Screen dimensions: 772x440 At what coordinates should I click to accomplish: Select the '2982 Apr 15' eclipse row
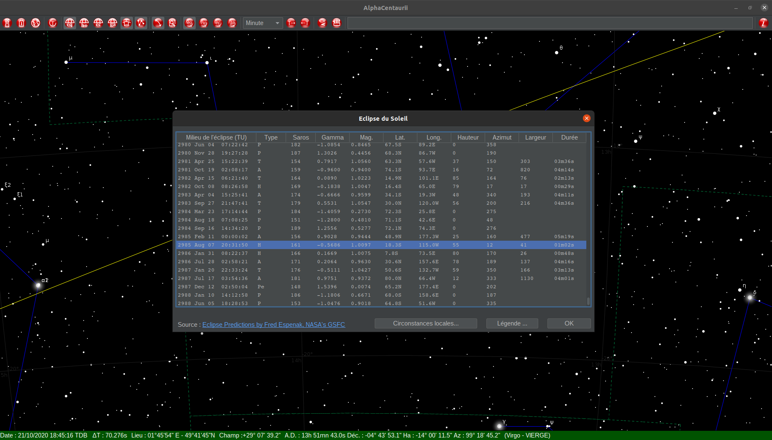pos(381,178)
